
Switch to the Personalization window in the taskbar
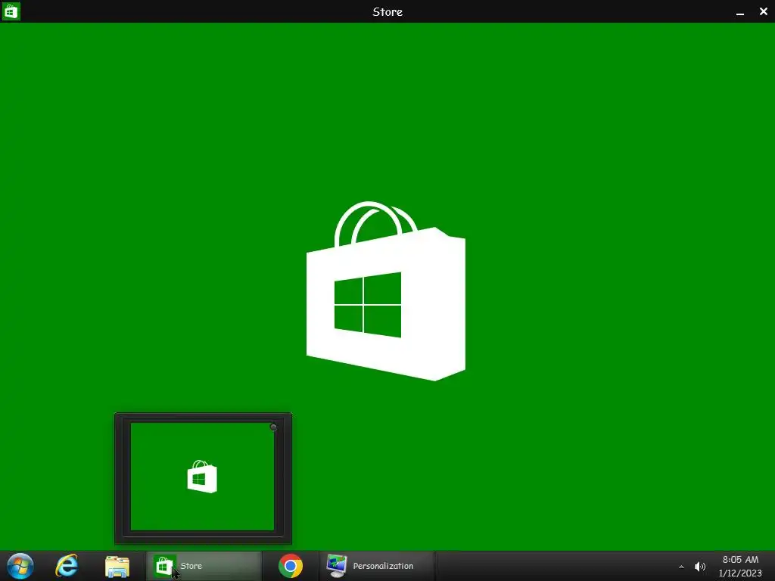377,566
